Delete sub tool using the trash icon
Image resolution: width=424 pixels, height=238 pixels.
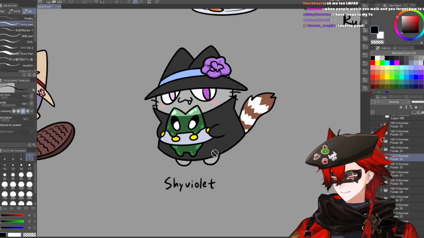[34, 75]
